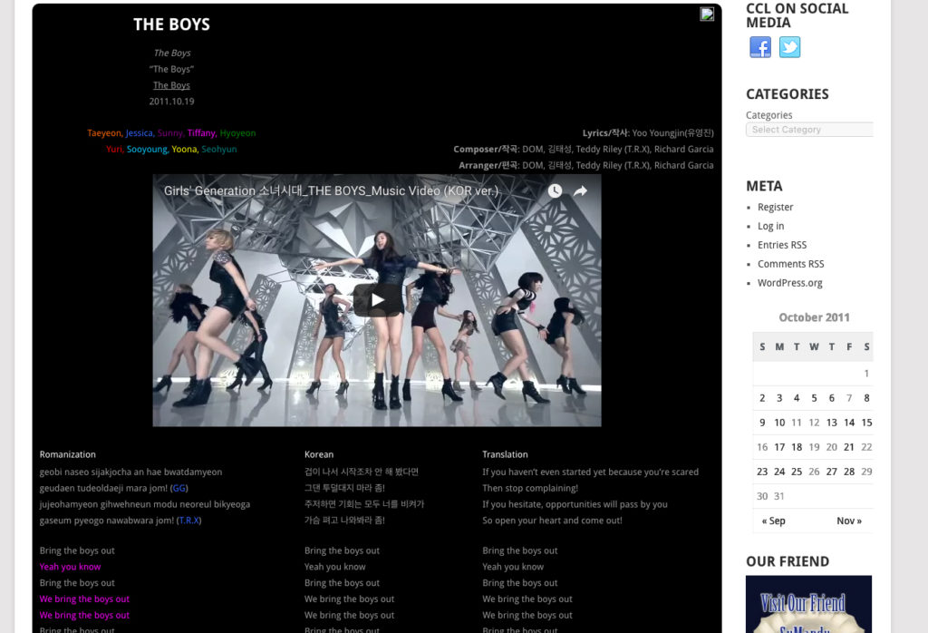Click the video title Girls' Generation THE BOYS
Screen dimensions: 928x633
[331, 191]
